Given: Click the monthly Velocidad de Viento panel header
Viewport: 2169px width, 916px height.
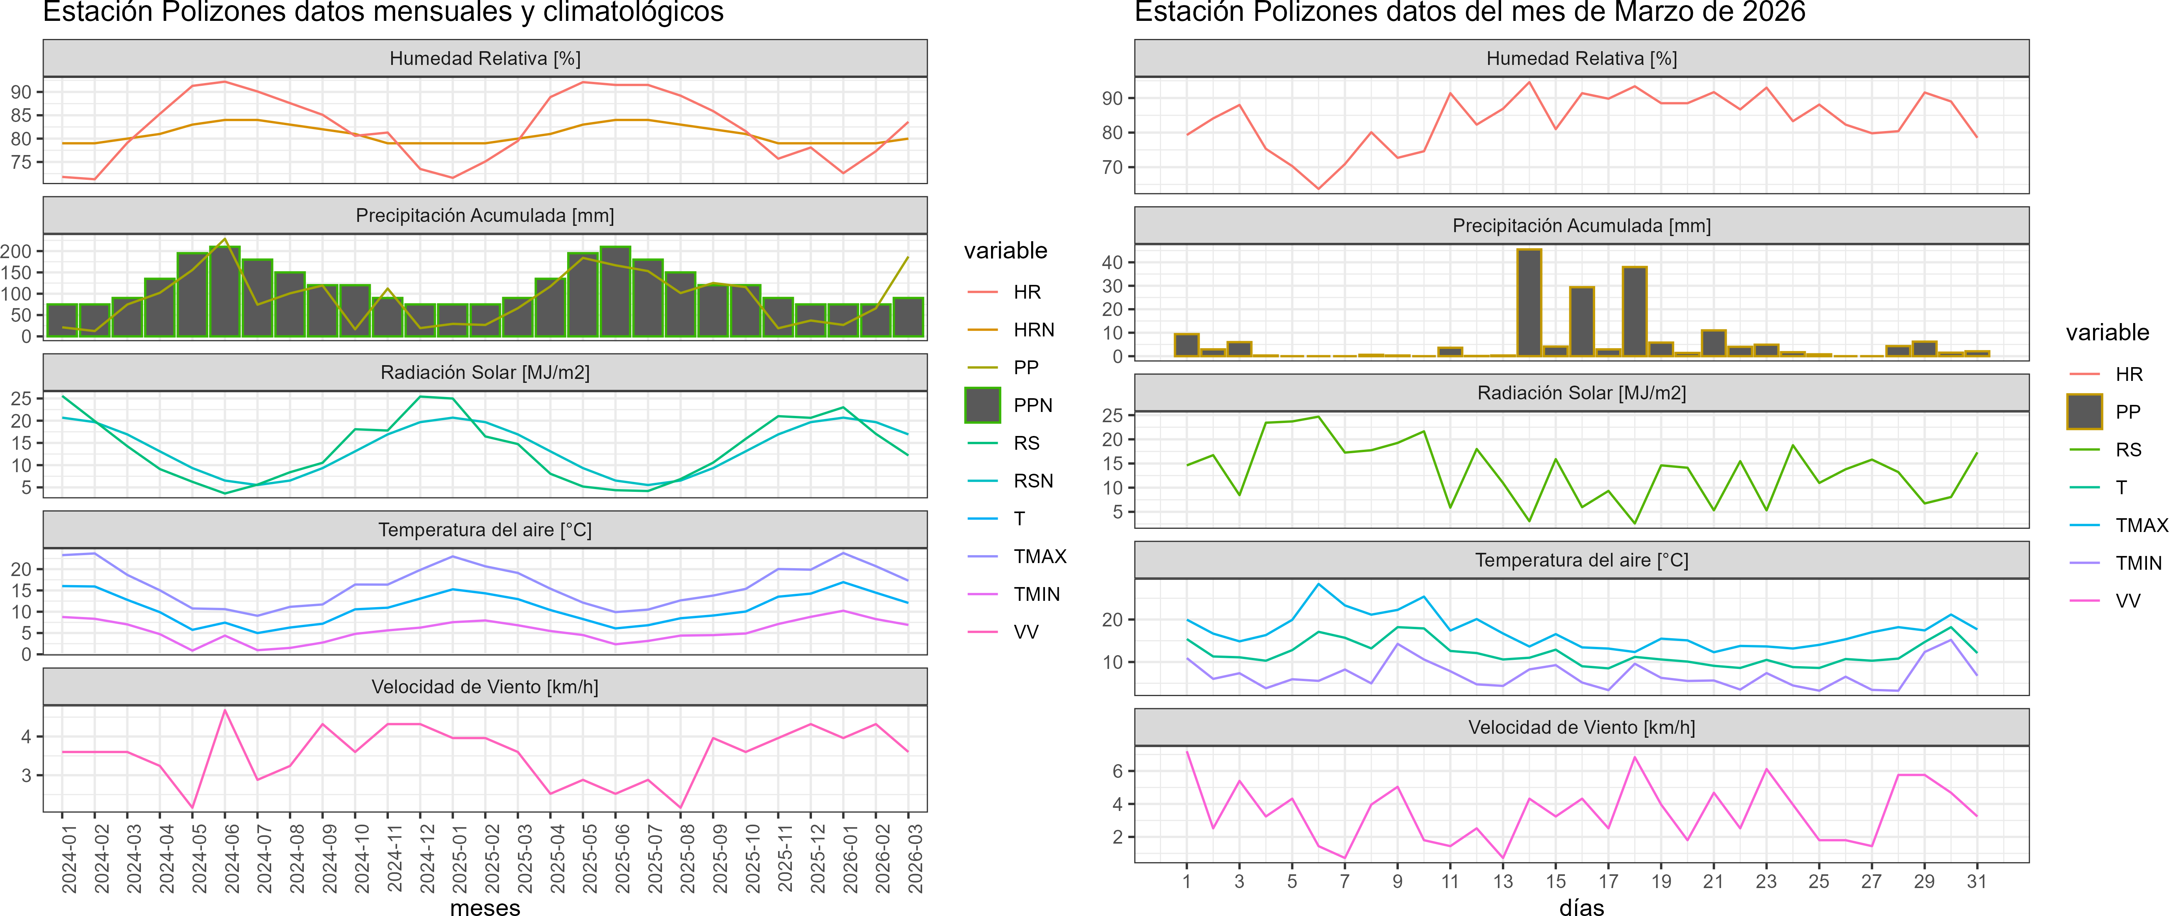Looking at the screenshot, I should pyautogui.click(x=485, y=687).
